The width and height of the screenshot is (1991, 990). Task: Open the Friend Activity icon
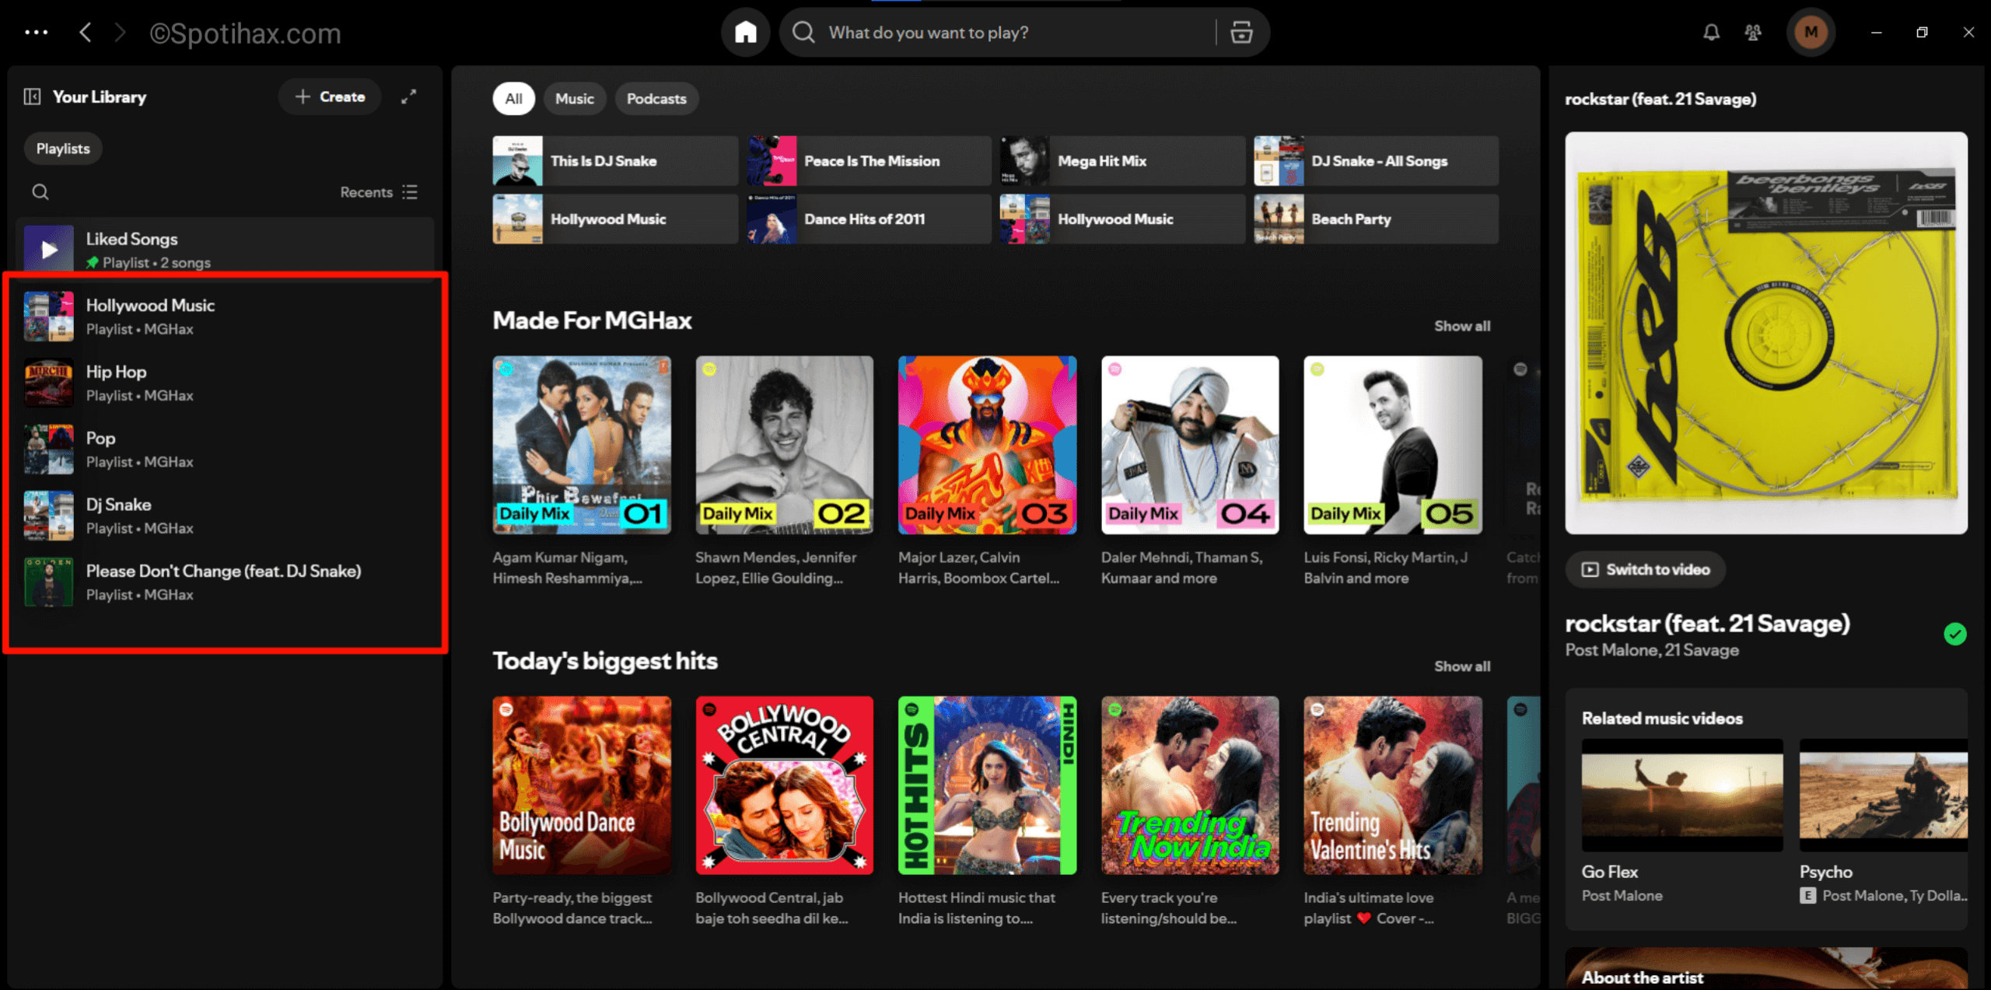point(1753,32)
